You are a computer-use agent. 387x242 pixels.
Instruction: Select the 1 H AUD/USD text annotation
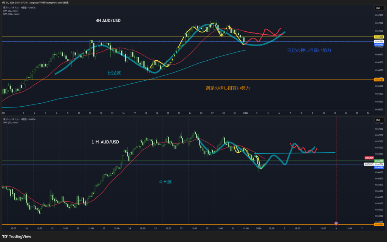(x=105, y=142)
